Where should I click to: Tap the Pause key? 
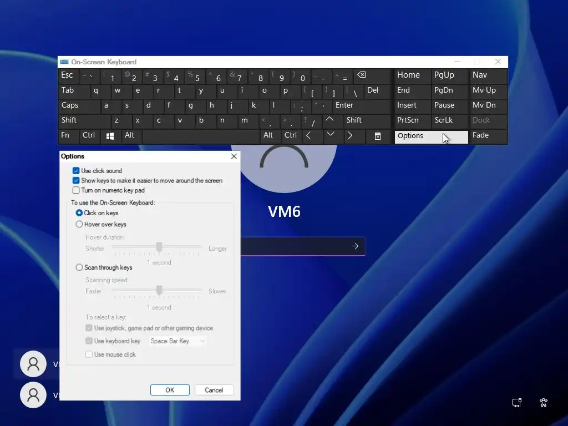click(x=450, y=106)
